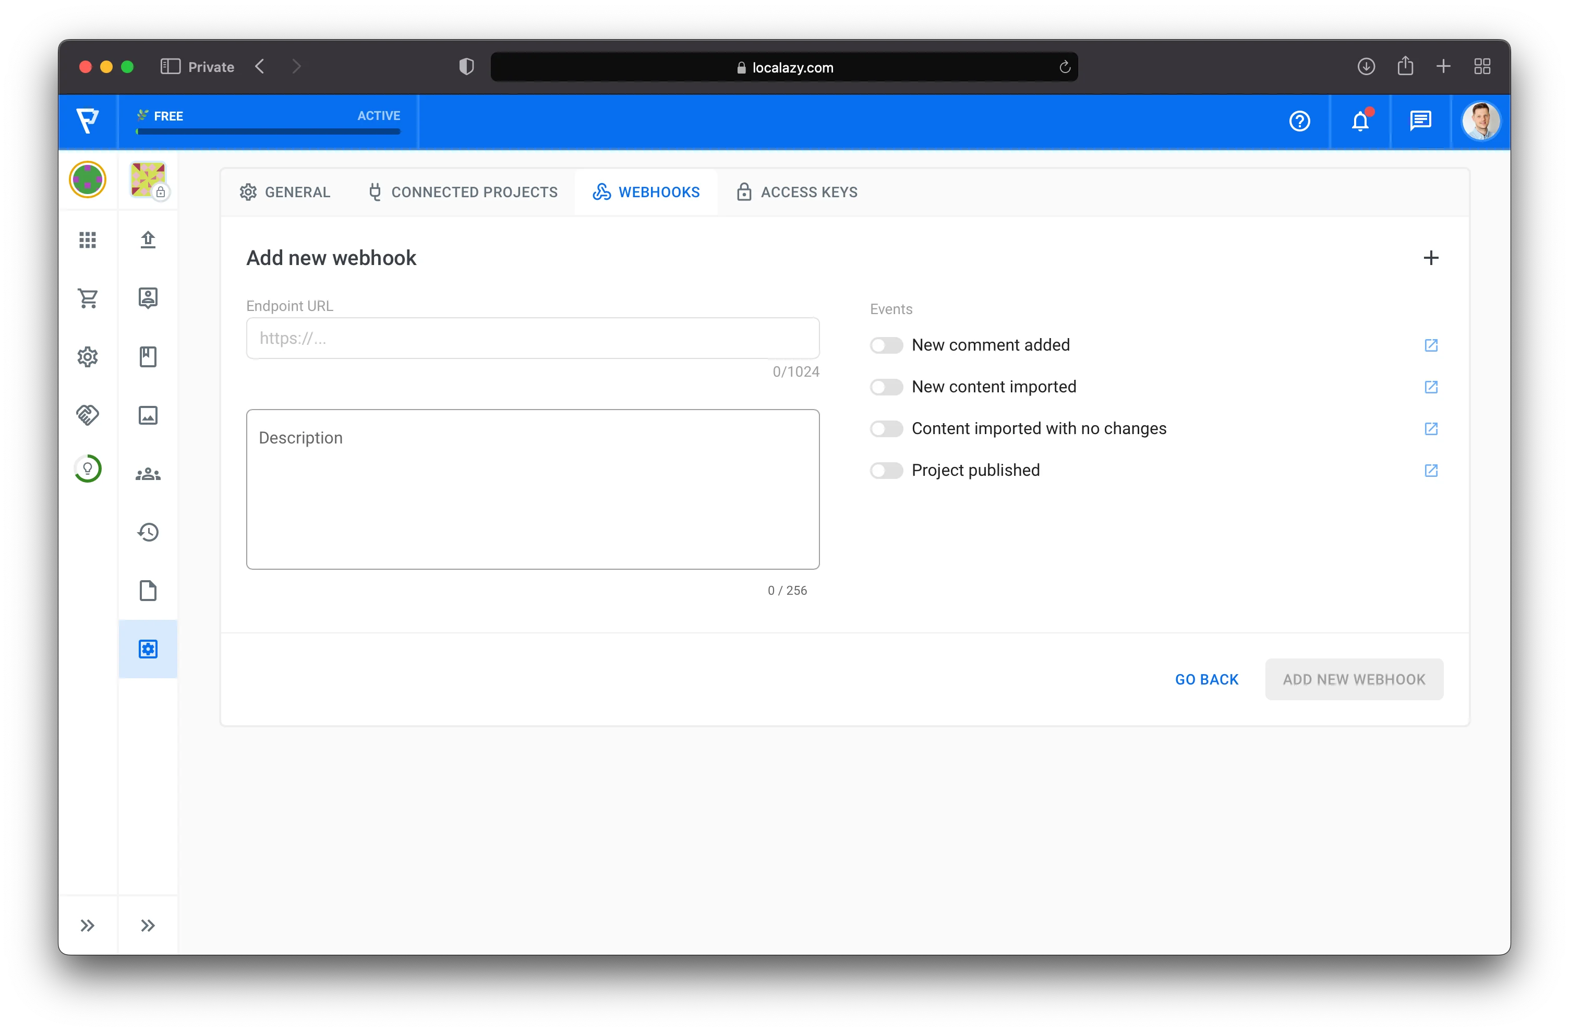Enable the New comment added event

[x=886, y=345]
